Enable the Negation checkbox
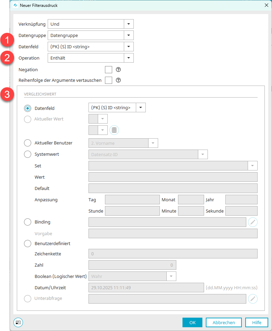272x331 pixels. click(108, 70)
